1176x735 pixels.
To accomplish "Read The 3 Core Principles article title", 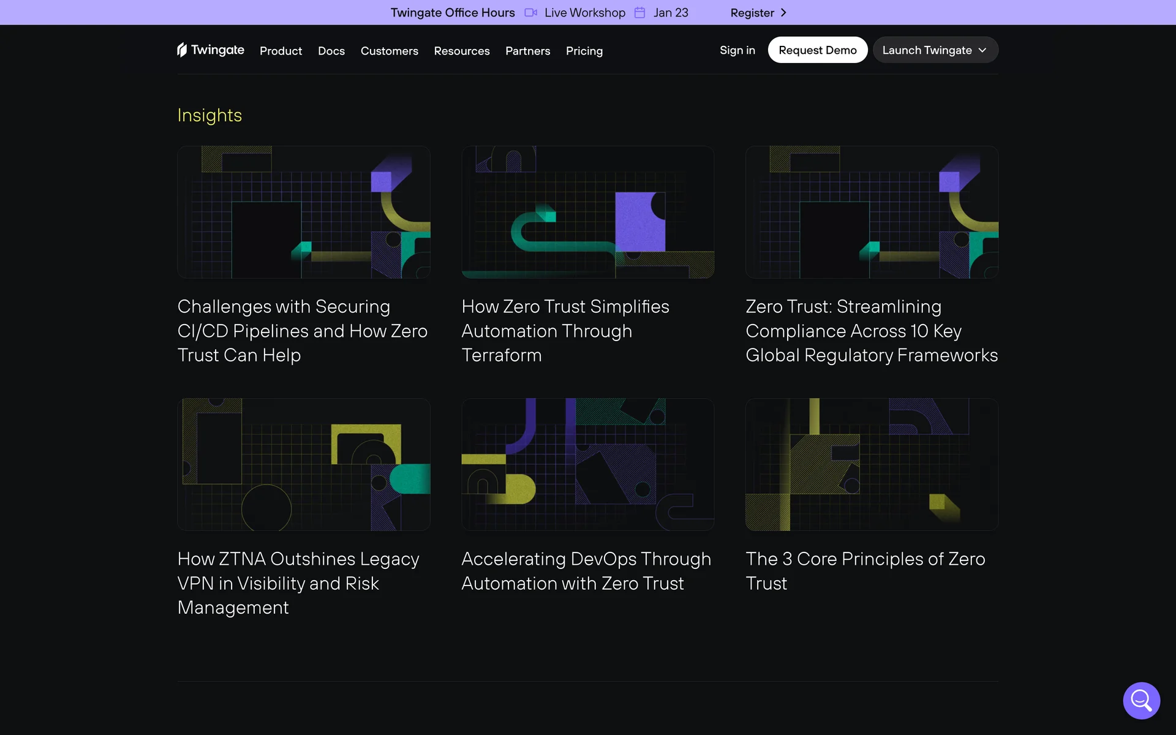I will pyautogui.click(x=865, y=571).
